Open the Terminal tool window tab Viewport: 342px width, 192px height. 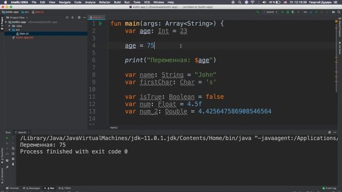click(12, 188)
